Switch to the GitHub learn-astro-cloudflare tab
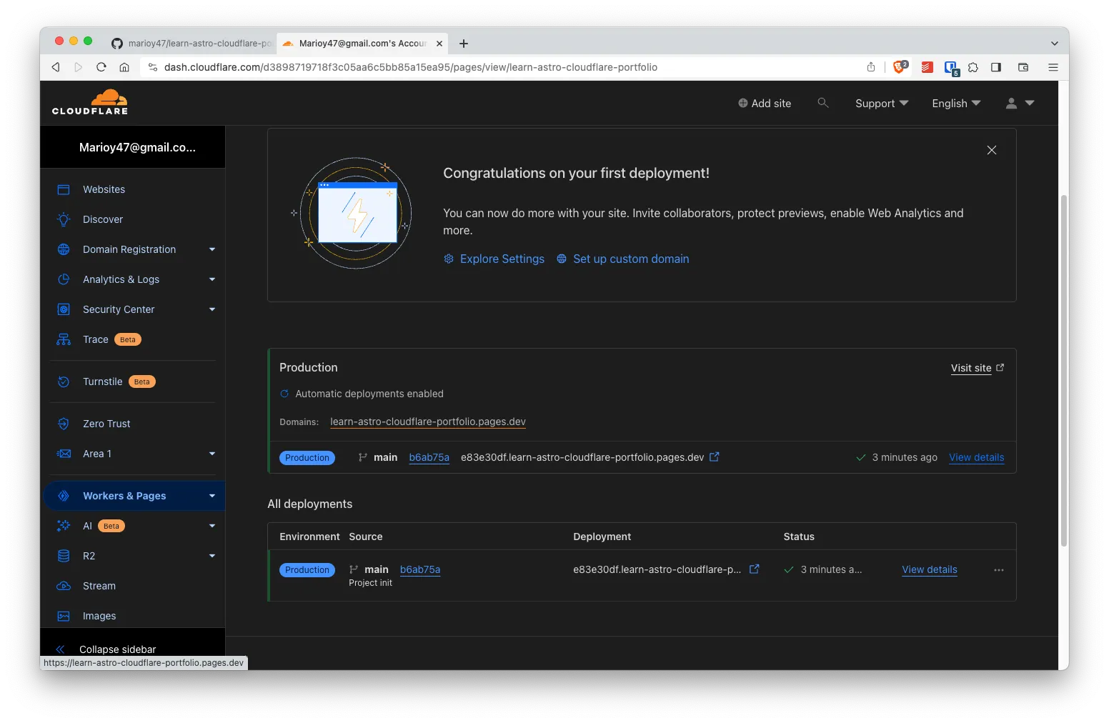The width and height of the screenshot is (1109, 723). [192, 43]
